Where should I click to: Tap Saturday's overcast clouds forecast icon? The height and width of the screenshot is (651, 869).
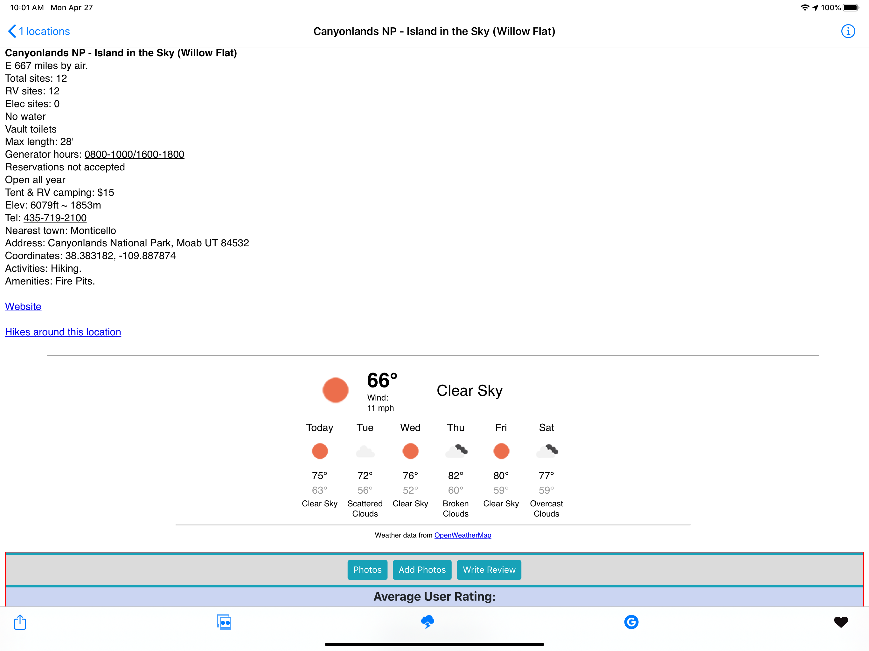[x=546, y=451]
